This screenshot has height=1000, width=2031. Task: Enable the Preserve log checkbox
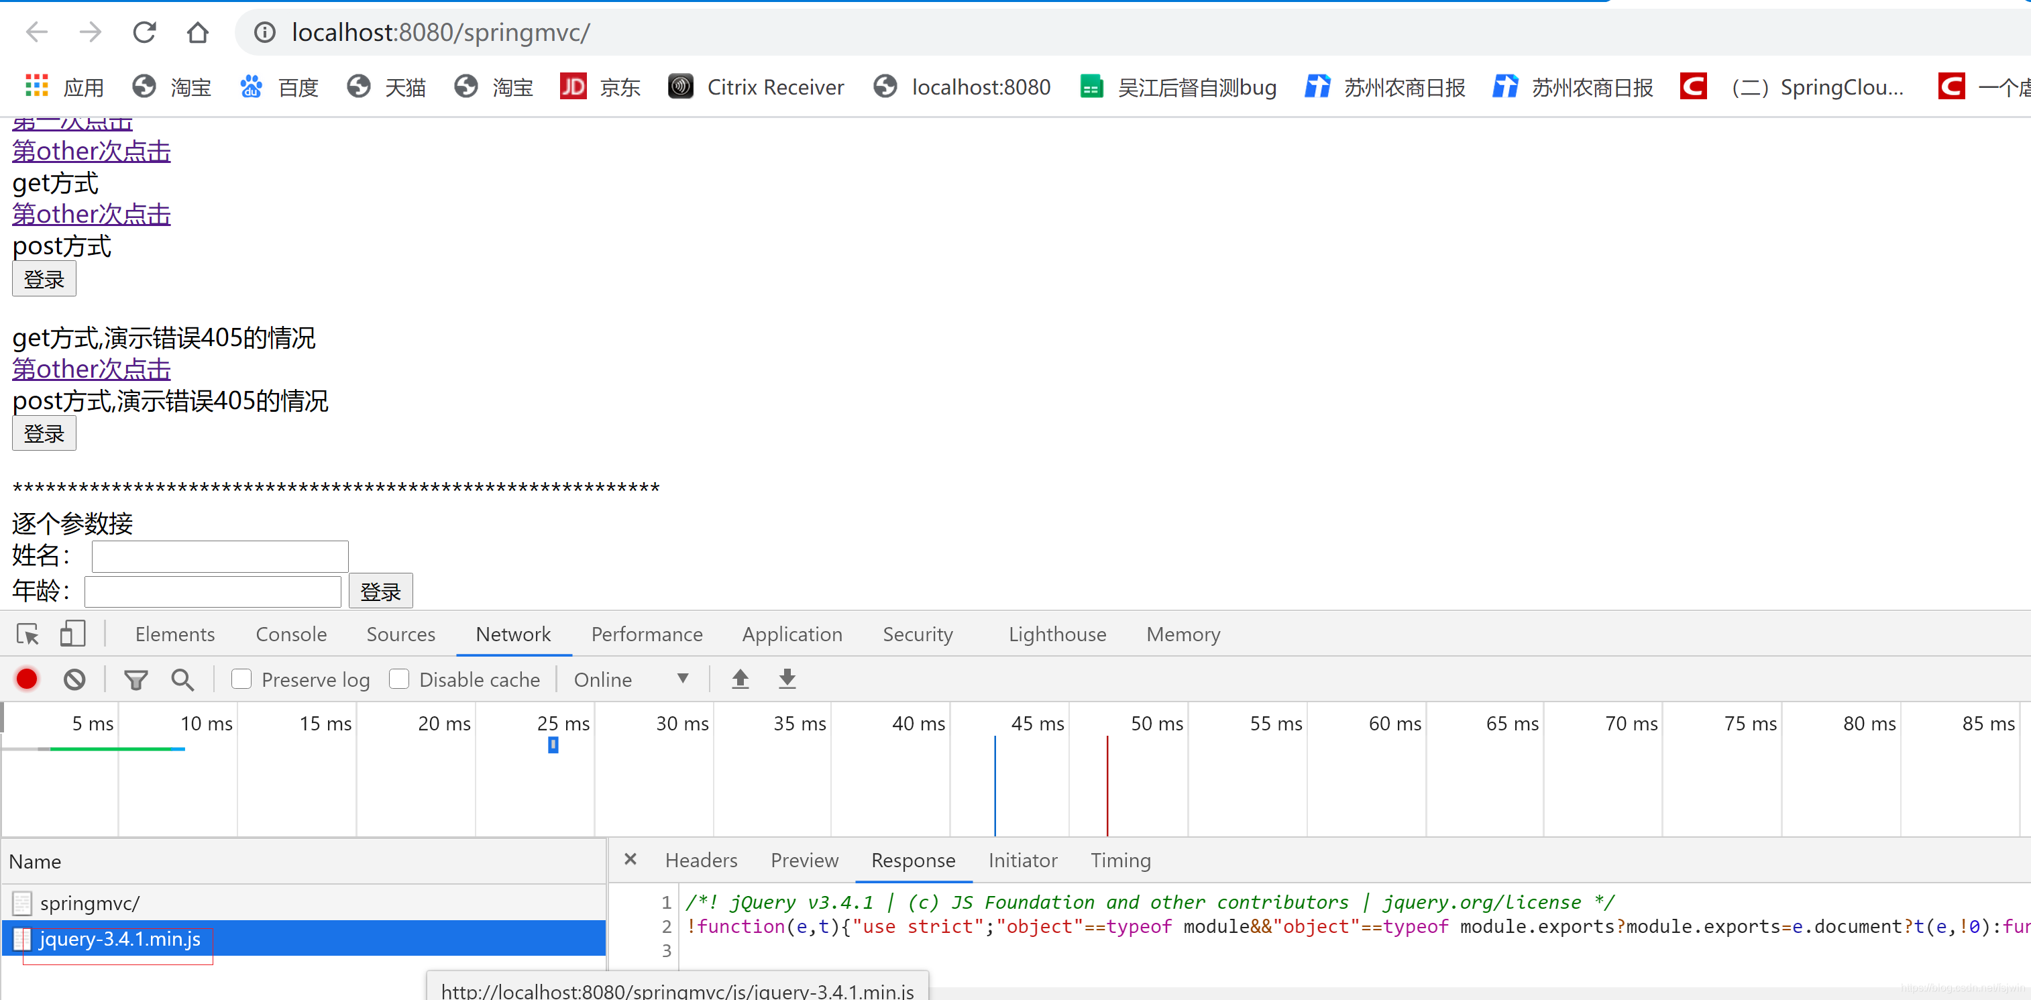pos(241,679)
